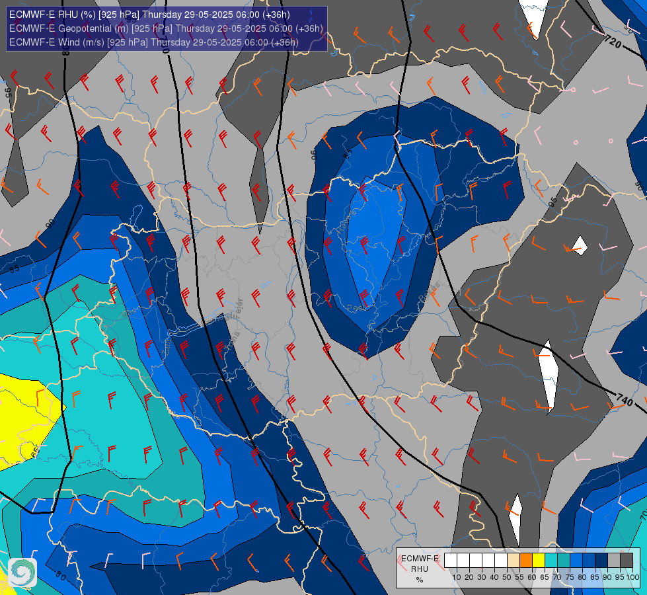
Task: Pick the light gray 90–95% legend swatch
Action: click(x=614, y=561)
